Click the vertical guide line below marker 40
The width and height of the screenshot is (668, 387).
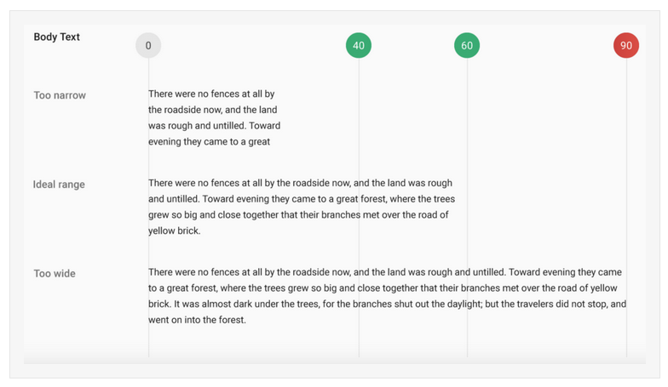click(359, 208)
